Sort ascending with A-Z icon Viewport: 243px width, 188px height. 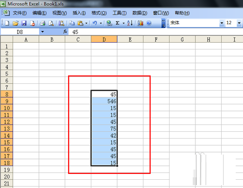pyautogui.click(x=130, y=23)
